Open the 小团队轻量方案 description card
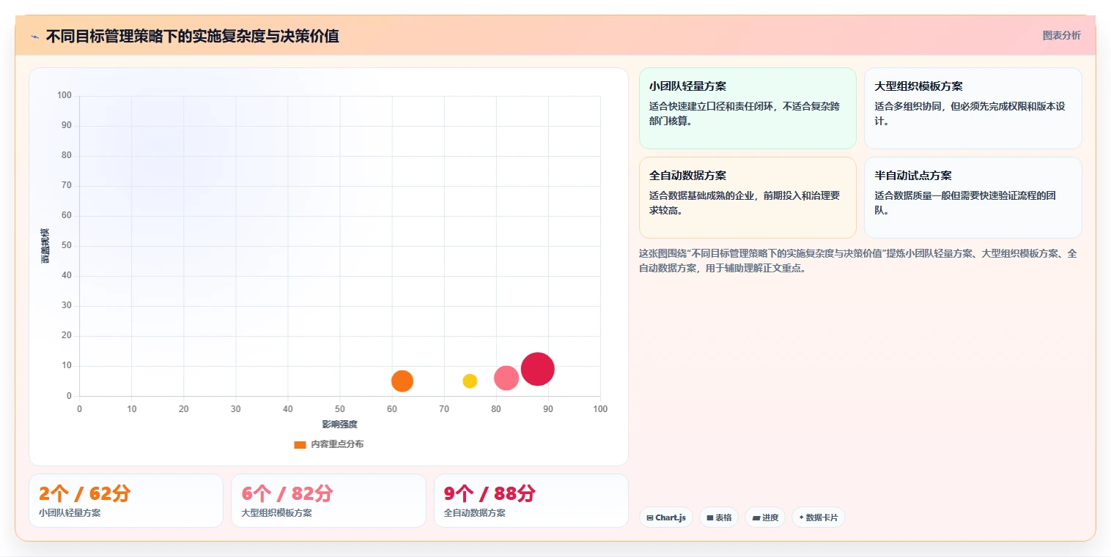1111x557 pixels. [x=748, y=108]
